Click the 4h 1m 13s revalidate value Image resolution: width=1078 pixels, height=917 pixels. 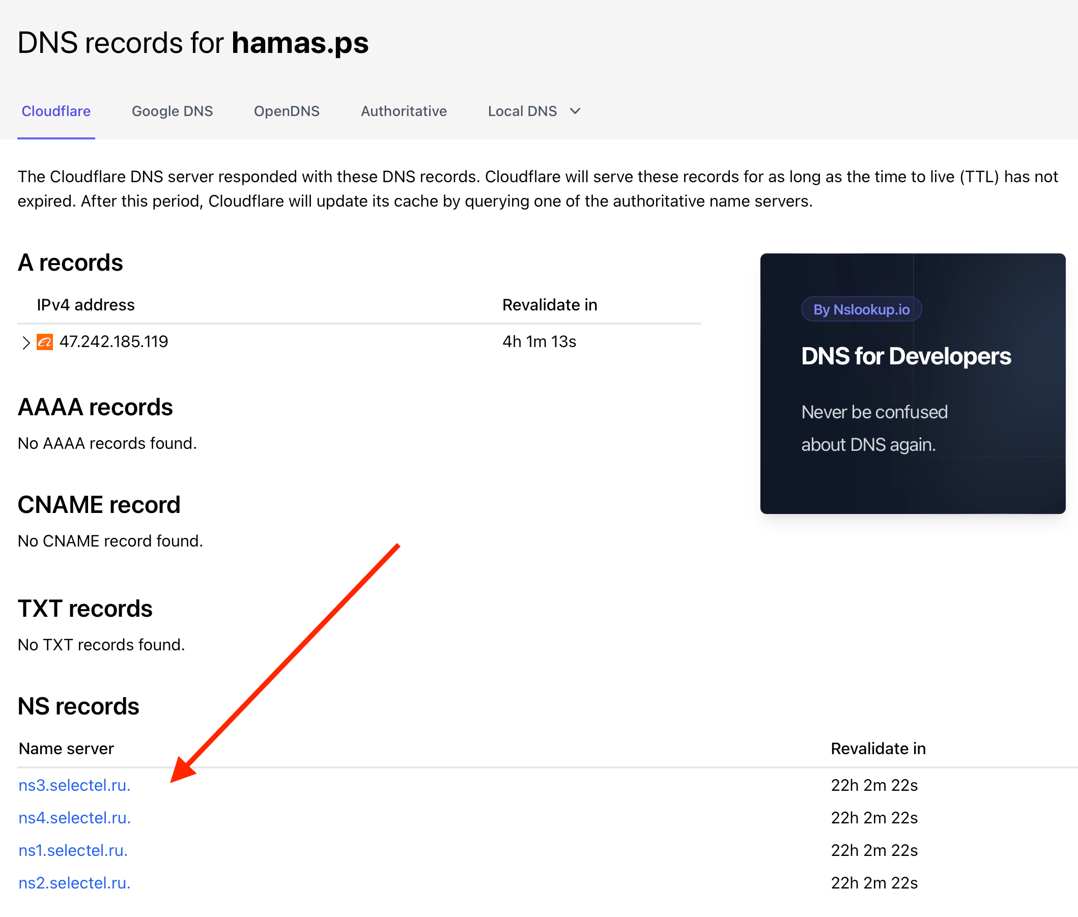coord(540,341)
